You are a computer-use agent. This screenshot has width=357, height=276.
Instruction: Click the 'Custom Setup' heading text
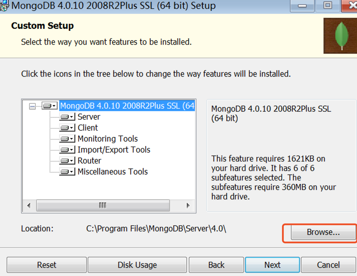(42, 26)
